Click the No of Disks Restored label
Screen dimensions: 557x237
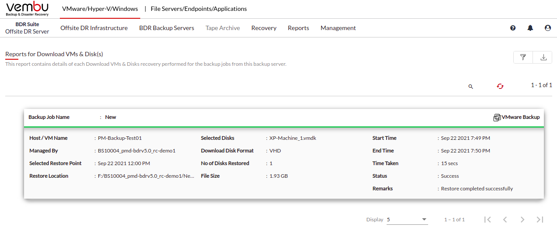[225, 163]
